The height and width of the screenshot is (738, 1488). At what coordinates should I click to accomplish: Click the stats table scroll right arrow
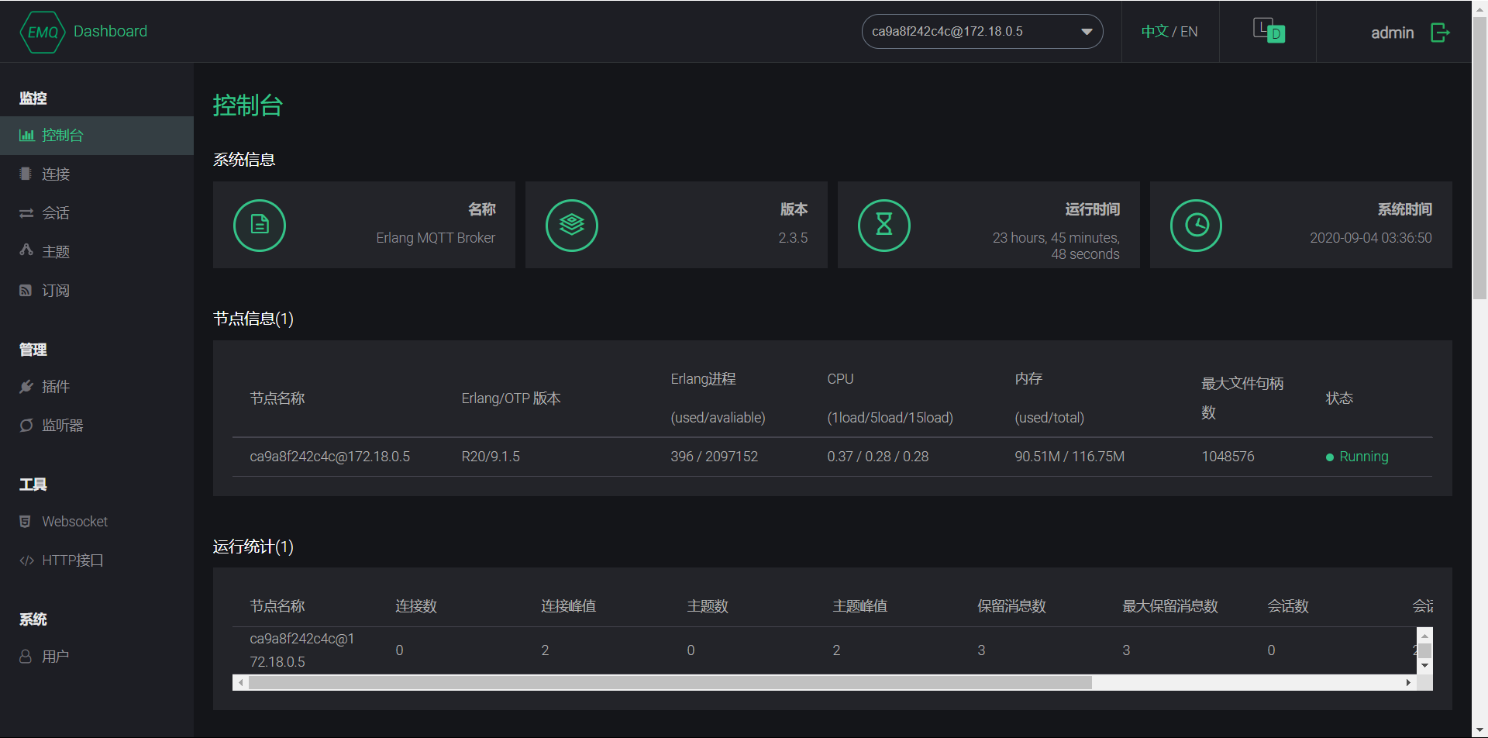1408,682
